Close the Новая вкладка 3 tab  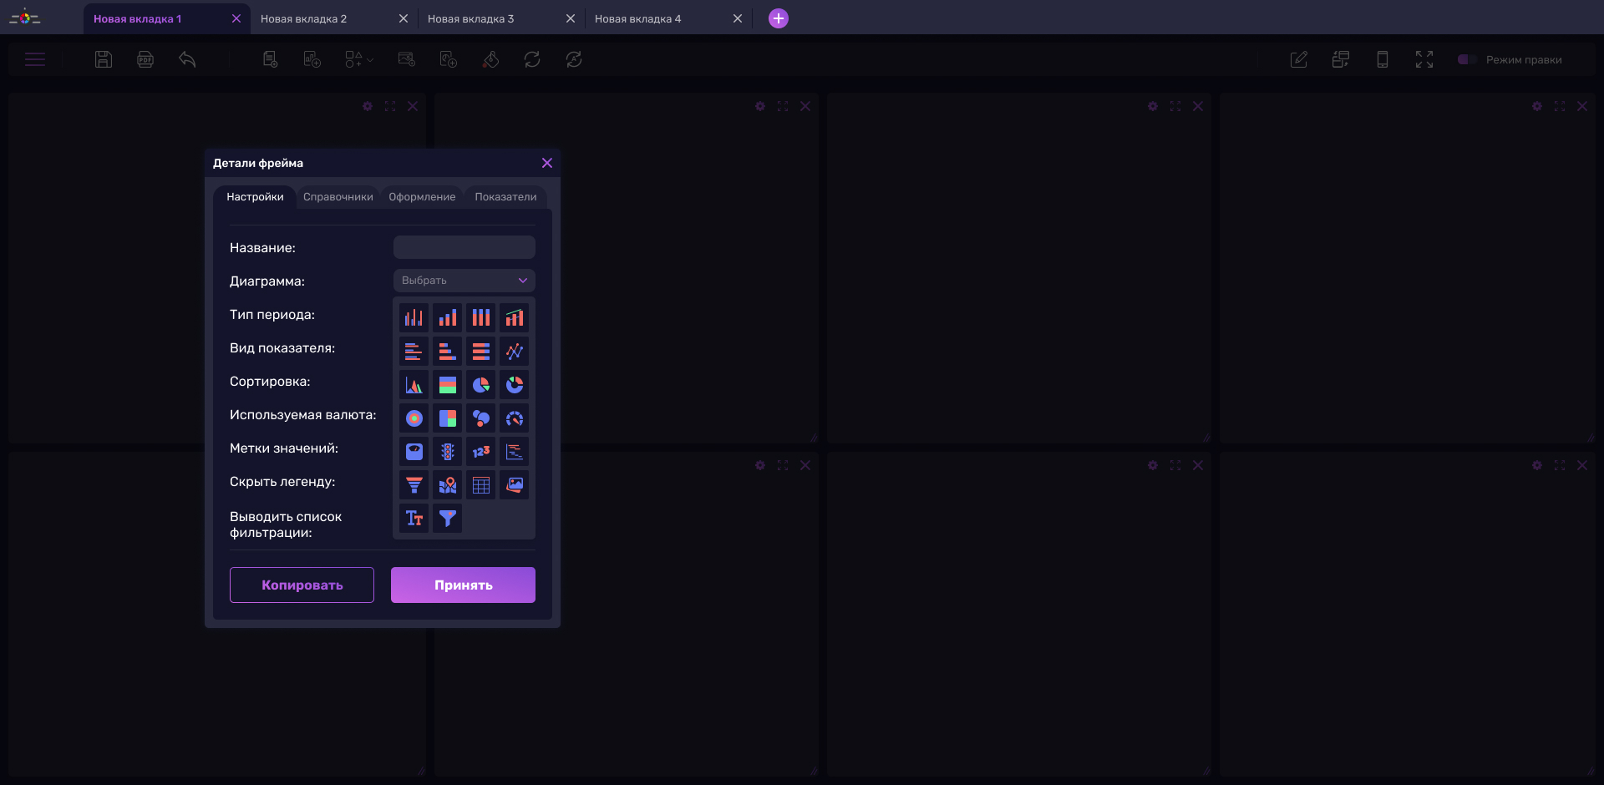571,18
